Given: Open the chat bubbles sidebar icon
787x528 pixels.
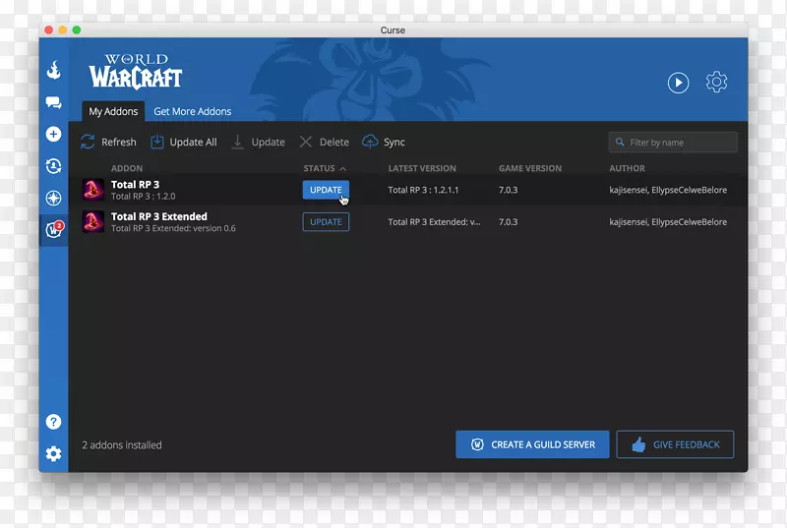Looking at the screenshot, I should click(53, 102).
